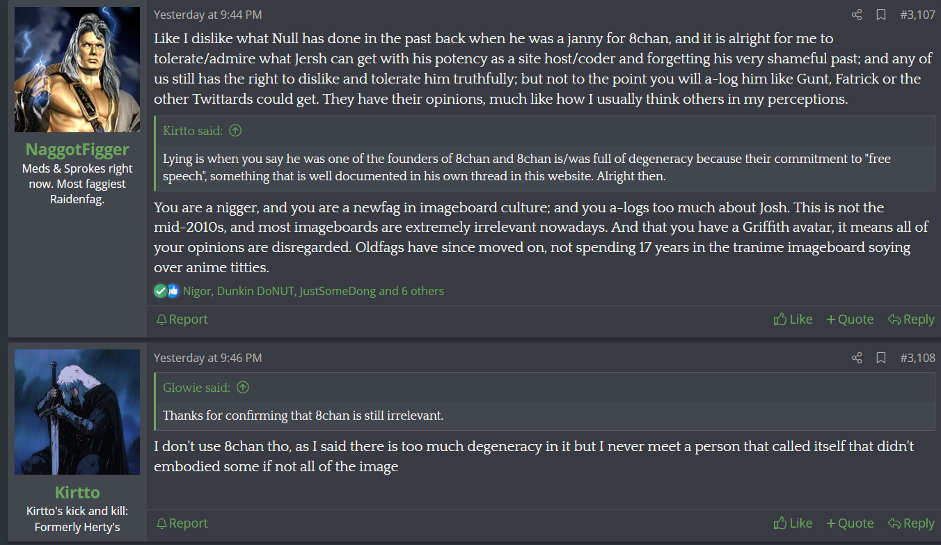Report post #3,107 using the bell link
The image size is (941, 545).
(182, 319)
